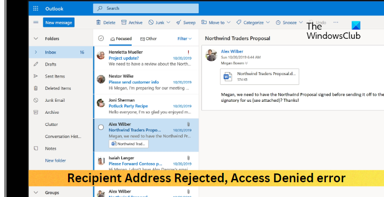Click the Drafts pencil icon in the folder pane

coord(36,64)
